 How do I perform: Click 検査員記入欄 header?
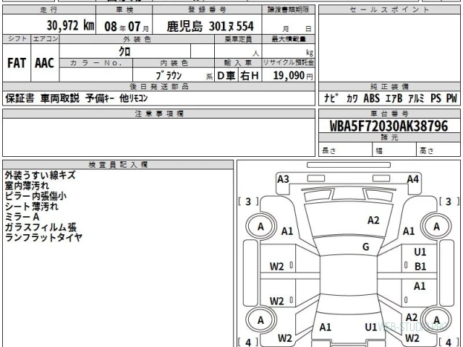pos(118,165)
